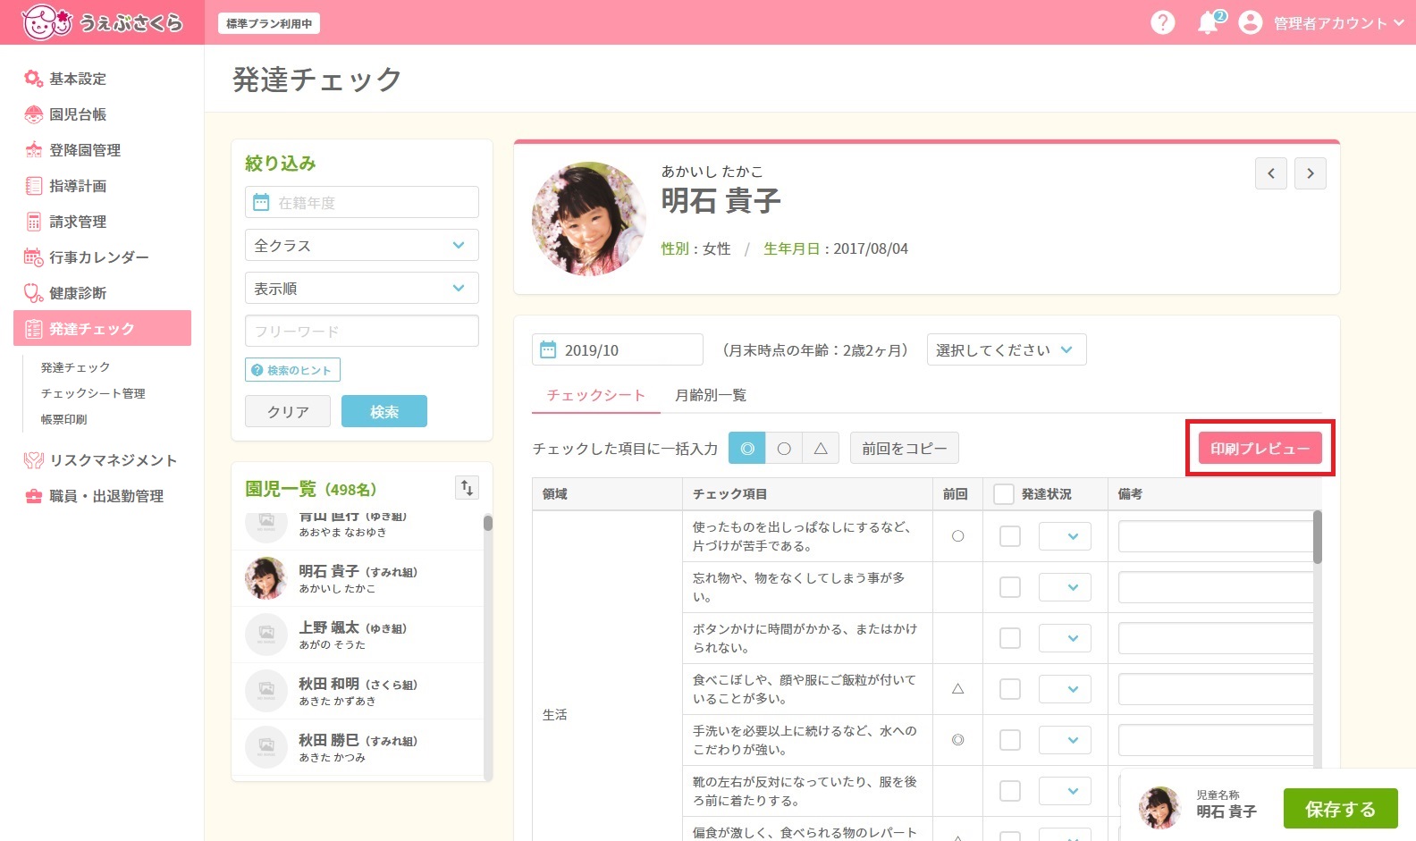Click the 行事カレンダー calendar icon
The image size is (1416, 841).
[x=34, y=257]
